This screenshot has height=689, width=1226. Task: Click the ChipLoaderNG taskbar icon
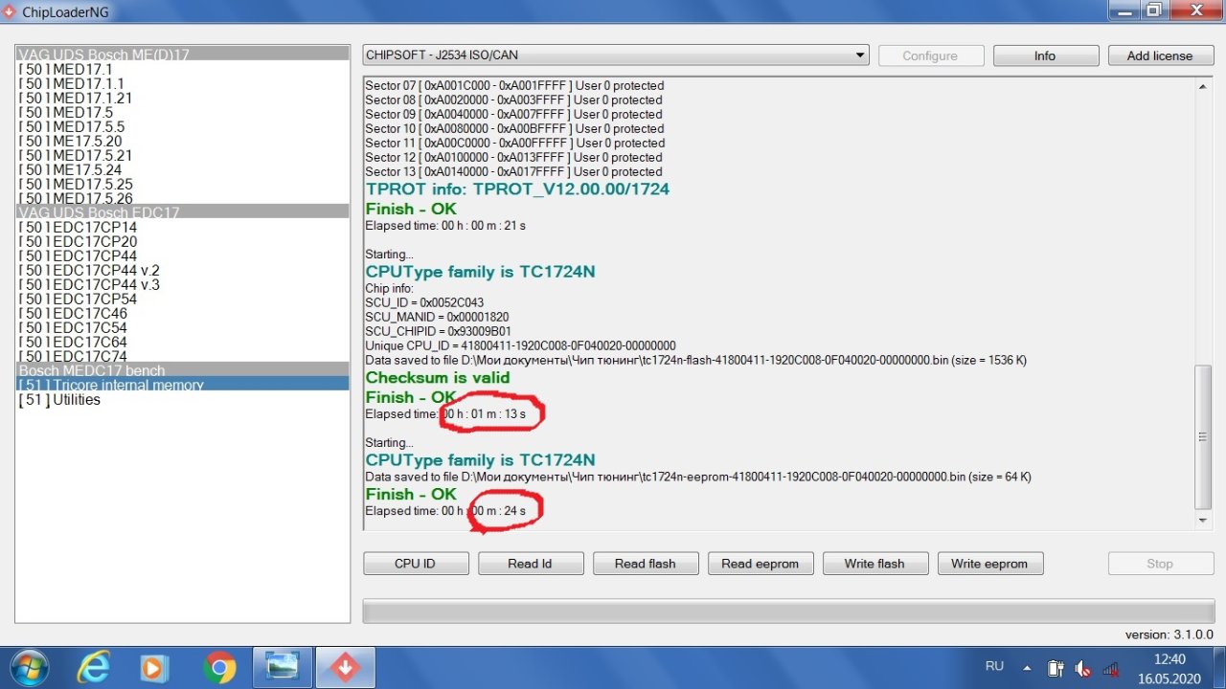(345, 667)
